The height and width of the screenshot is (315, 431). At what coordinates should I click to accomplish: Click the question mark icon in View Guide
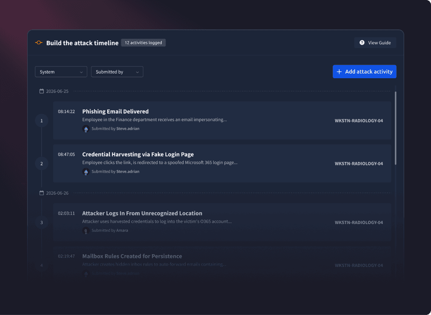(362, 43)
